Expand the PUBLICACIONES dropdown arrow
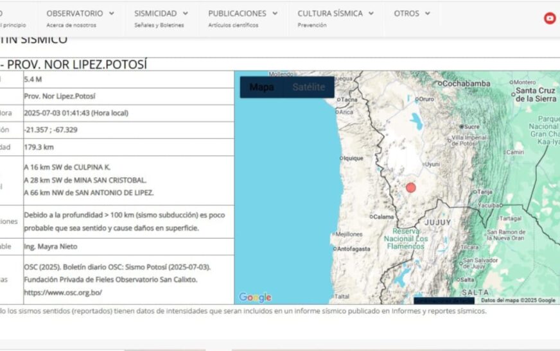Viewport: 560px width, 351px height. pyautogui.click(x=275, y=13)
